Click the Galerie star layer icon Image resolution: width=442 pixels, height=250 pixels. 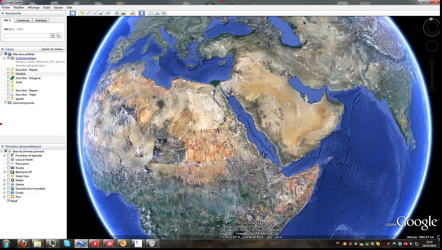click(13, 184)
